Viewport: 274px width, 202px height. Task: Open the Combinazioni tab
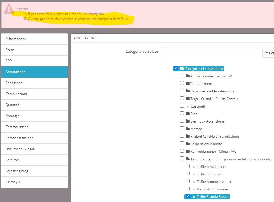click(34, 94)
